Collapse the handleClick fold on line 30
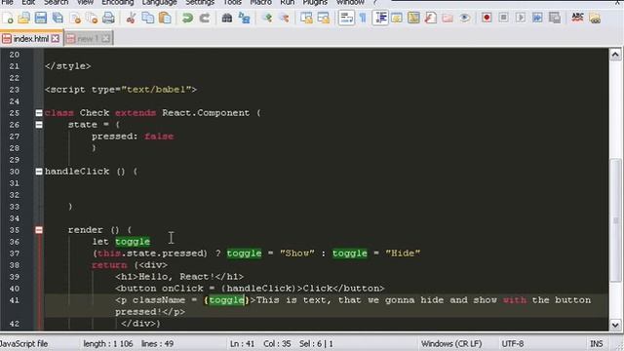624x351 pixels. [39, 172]
